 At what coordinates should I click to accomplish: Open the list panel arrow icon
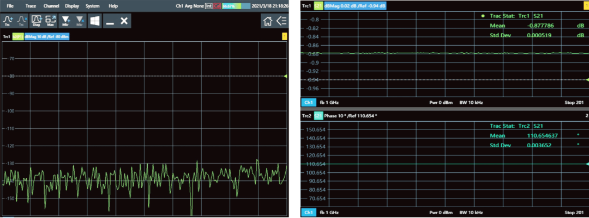point(281,21)
